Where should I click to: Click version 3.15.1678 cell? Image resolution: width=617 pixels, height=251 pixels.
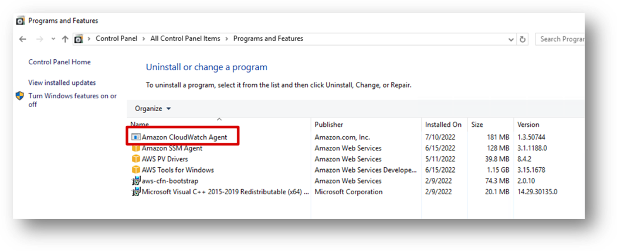[x=531, y=170]
